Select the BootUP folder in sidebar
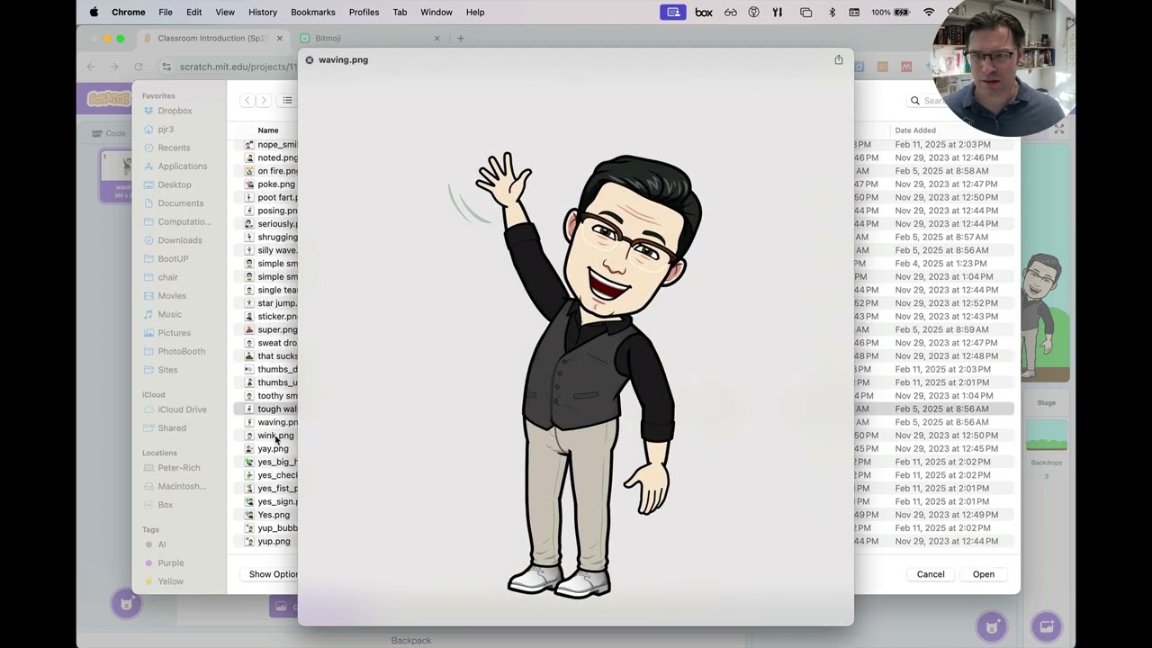Screen dimensions: 1152x648 coord(173,259)
